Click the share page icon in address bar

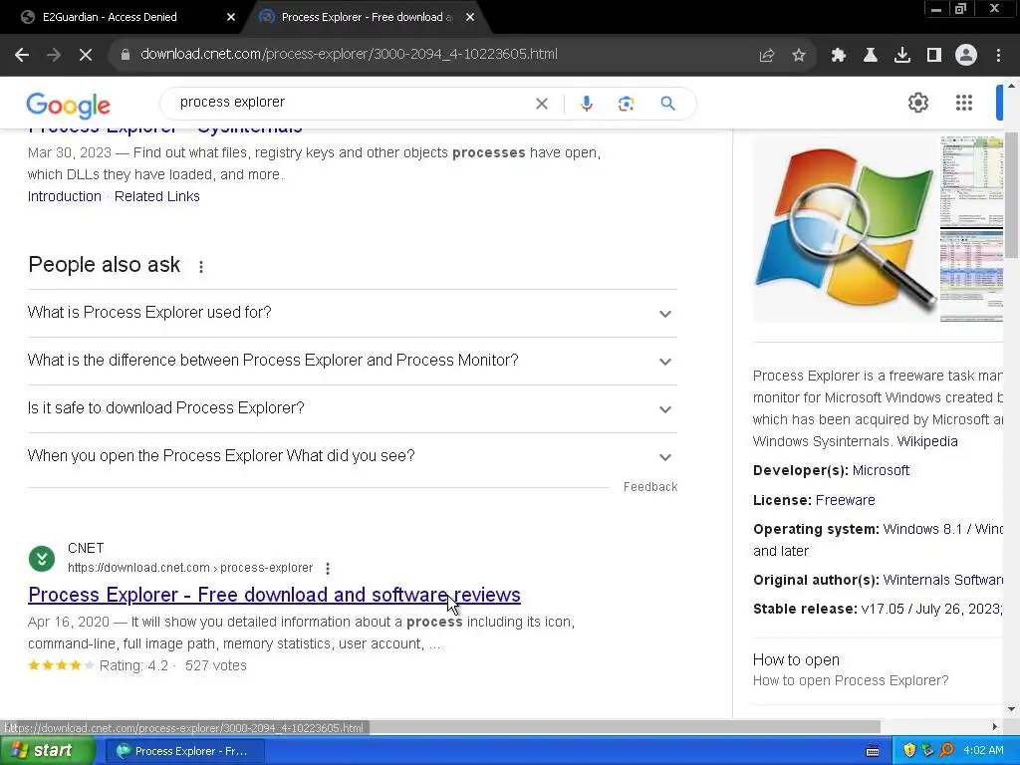[766, 56]
